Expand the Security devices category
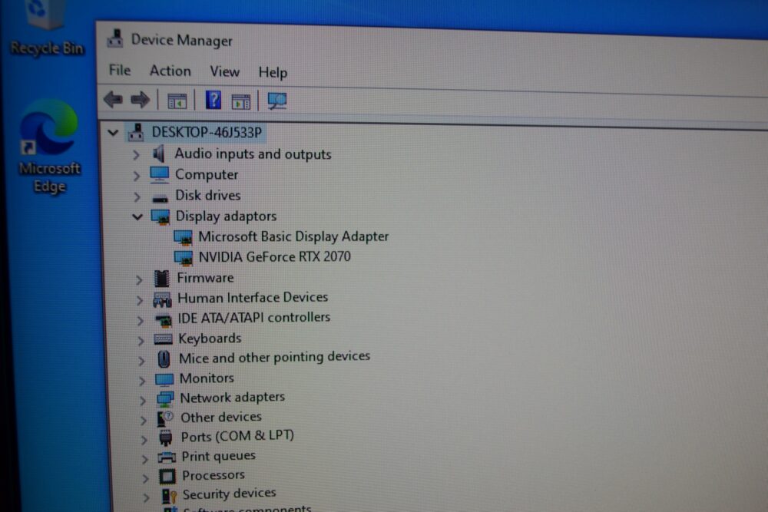This screenshot has height=512, width=768. pos(147,497)
